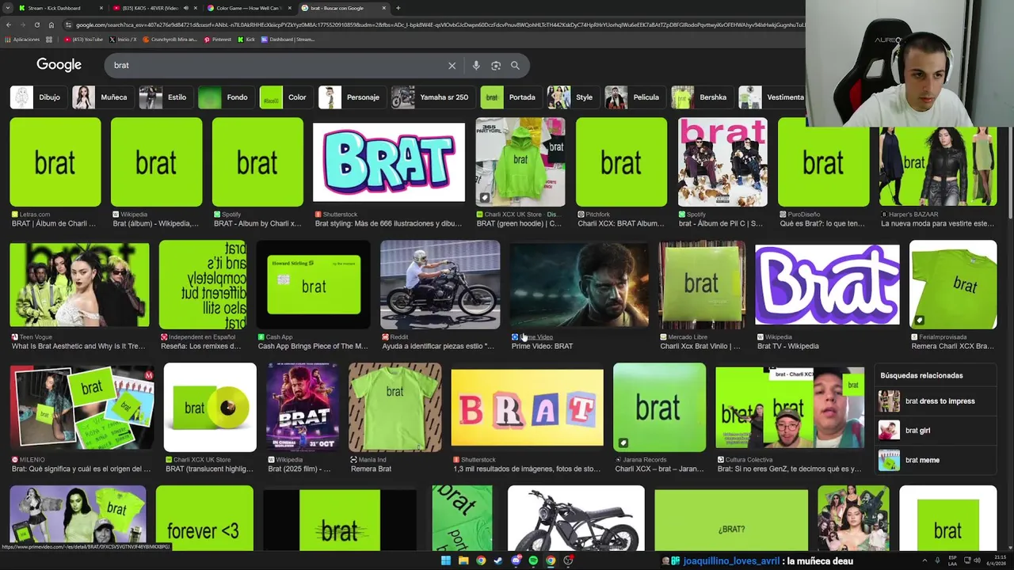Open the Reddit motorcycle image
This screenshot has height=570, width=1014.
(440, 285)
